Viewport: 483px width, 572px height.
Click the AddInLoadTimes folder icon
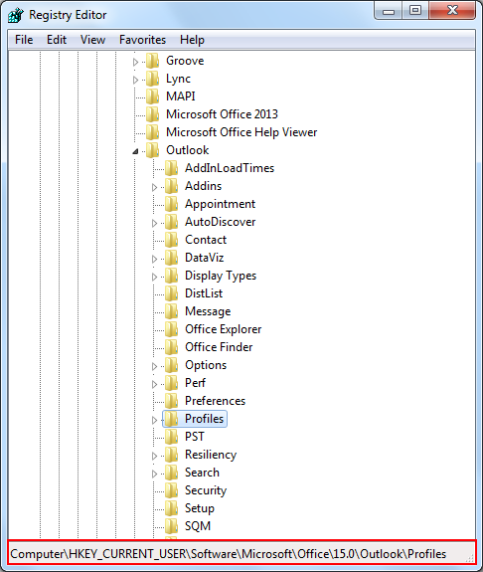(172, 168)
